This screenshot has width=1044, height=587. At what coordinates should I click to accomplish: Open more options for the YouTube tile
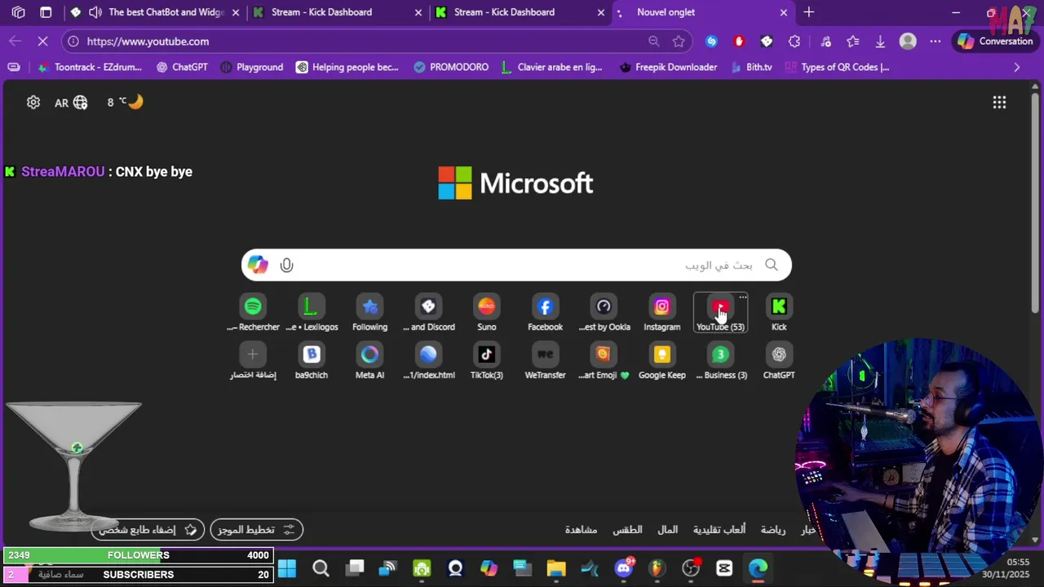tap(742, 298)
